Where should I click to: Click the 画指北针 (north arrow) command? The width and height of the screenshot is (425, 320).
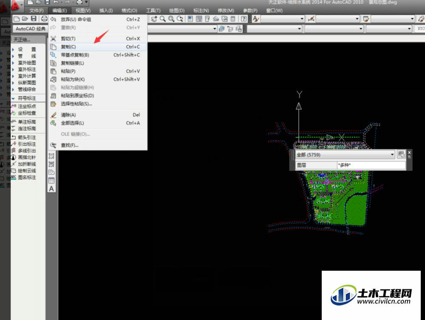point(27,157)
